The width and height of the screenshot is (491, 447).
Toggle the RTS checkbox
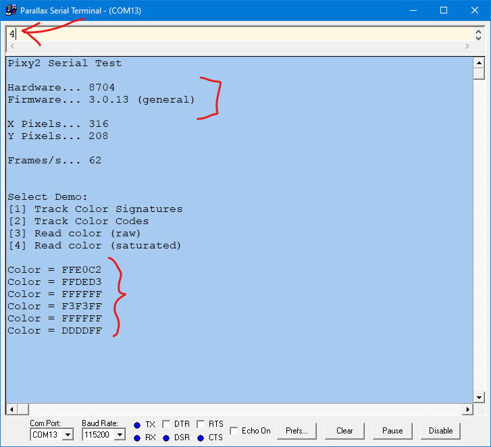point(201,424)
